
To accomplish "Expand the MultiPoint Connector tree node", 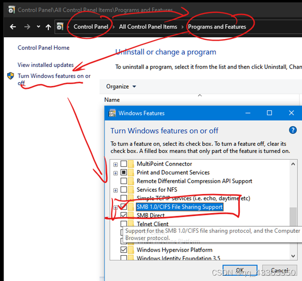I will click(115, 165).
